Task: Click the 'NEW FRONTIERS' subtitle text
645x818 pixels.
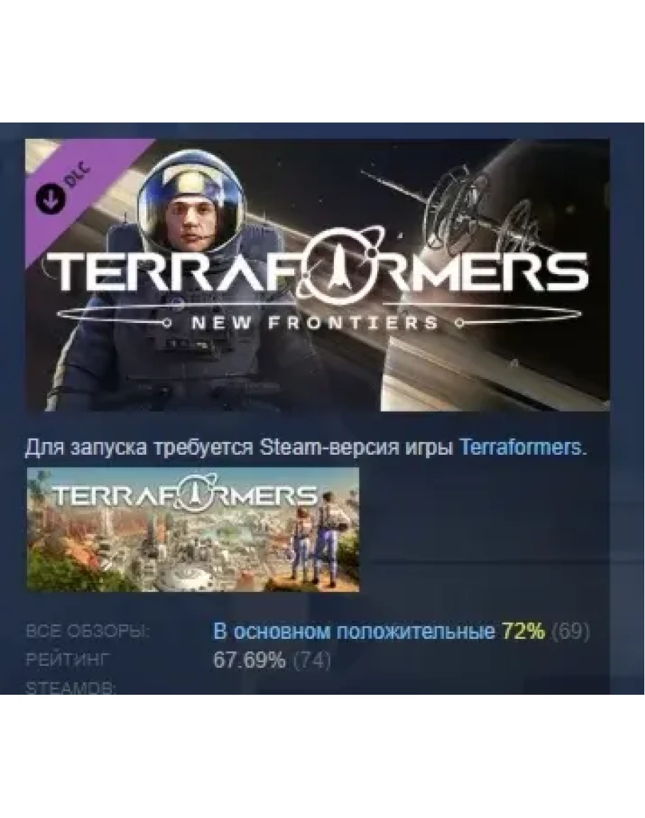Action: (x=315, y=324)
